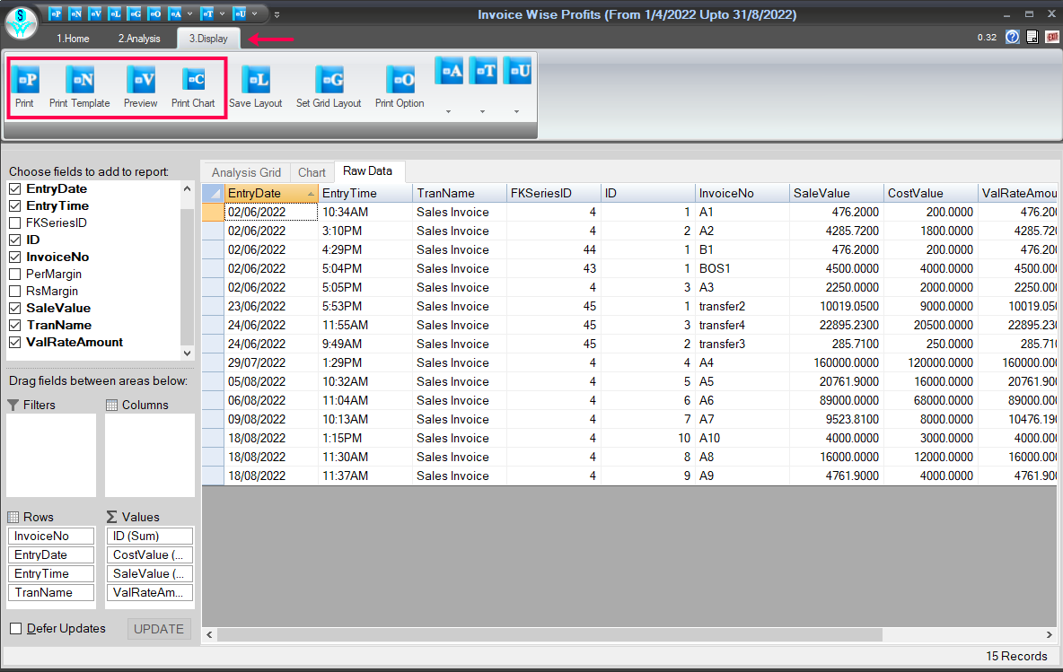
Task: Select the 3.Display ribbon tab
Action: (208, 39)
